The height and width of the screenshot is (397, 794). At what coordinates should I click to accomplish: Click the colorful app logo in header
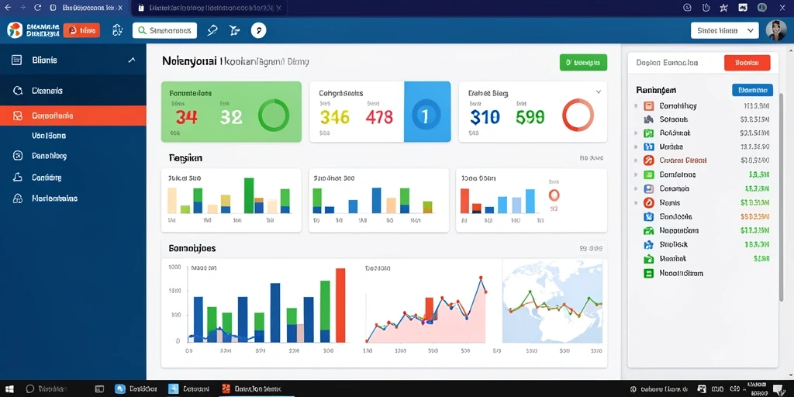pyautogui.click(x=15, y=30)
